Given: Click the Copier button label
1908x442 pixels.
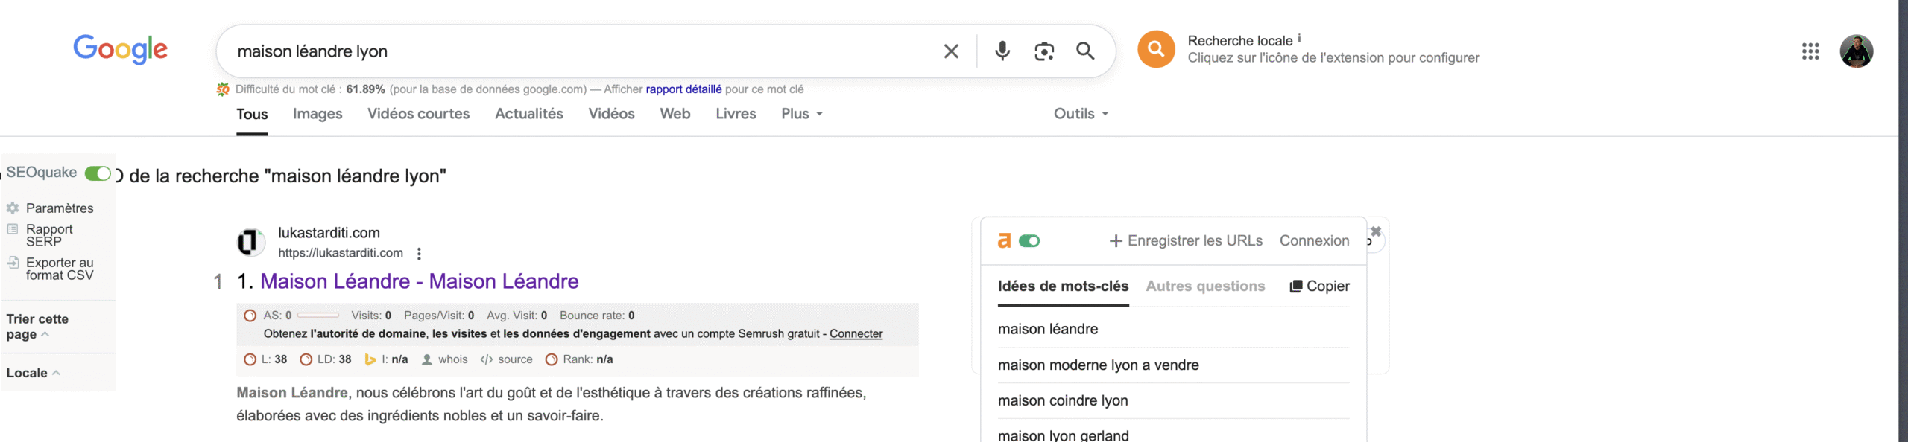Looking at the screenshot, I should coord(1327,286).
